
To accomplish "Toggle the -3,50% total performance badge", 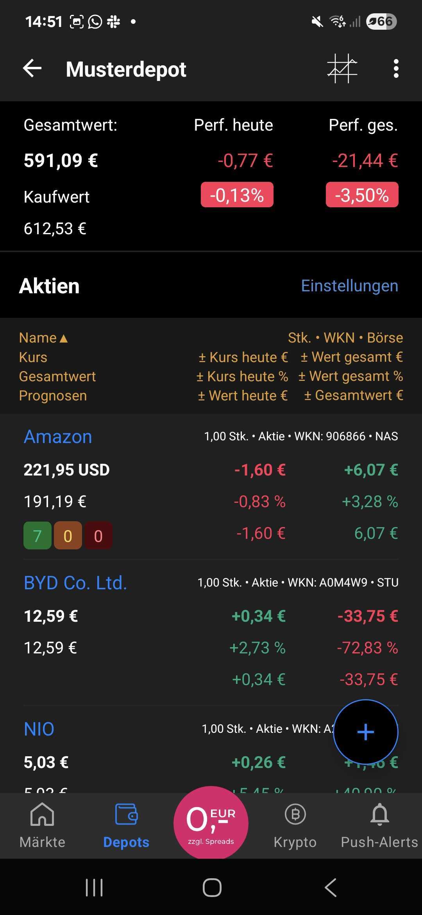I will pyautogui.click(x=362, y=195).
